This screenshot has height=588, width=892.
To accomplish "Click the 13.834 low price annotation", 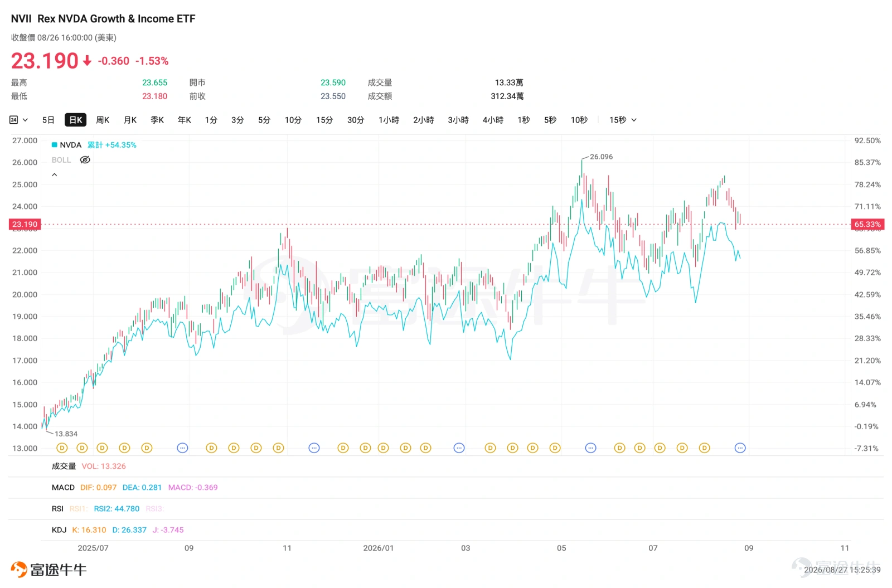I will point(66,434).
